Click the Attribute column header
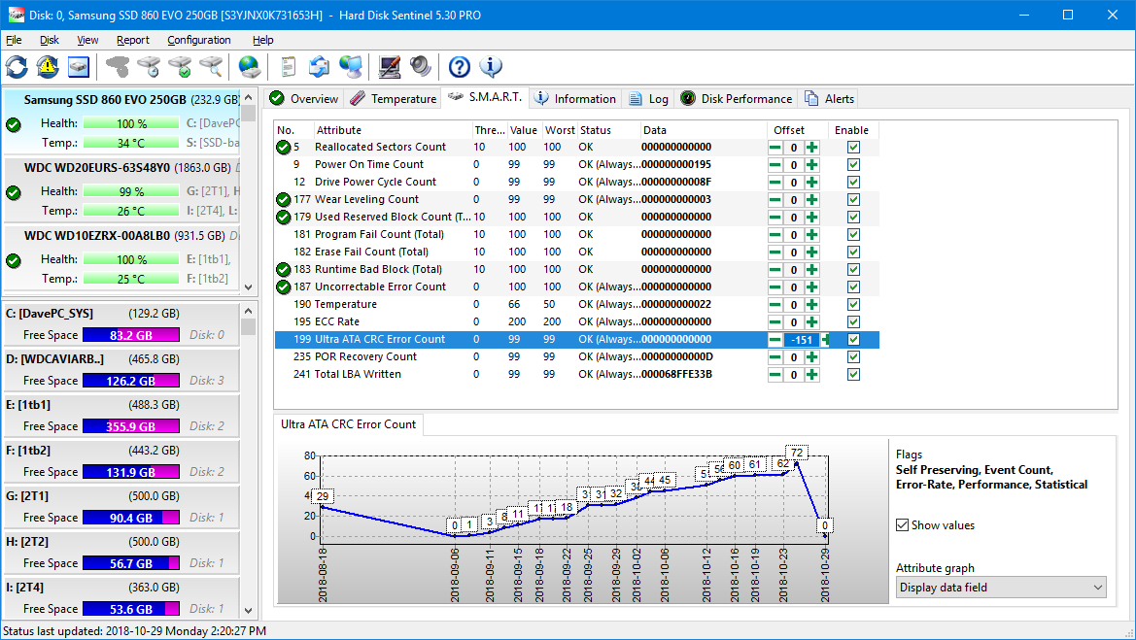Screen dimensions: 1136x640 coord(392,130)
